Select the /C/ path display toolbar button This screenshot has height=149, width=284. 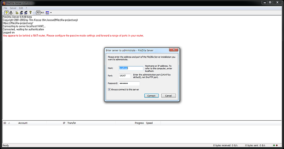(38, 13)
